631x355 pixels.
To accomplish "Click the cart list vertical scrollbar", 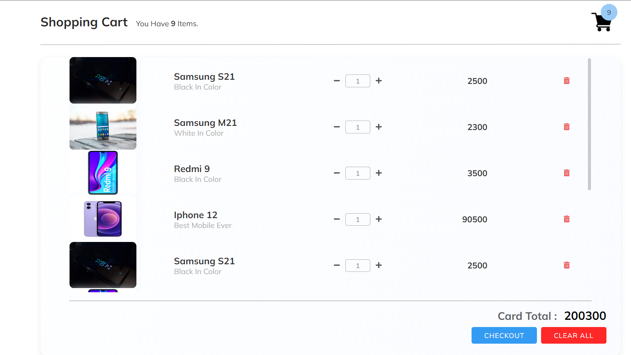I will tap(589, 124).
